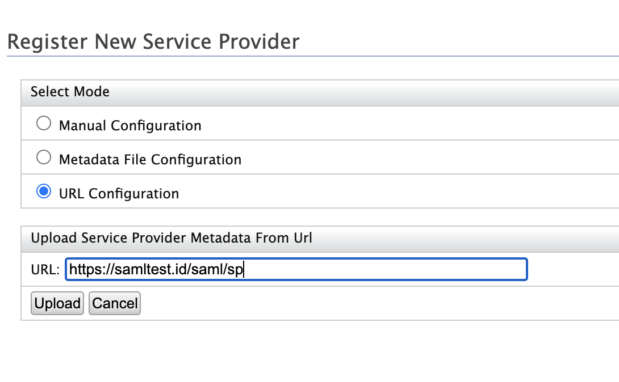The image size is (619, 382).
Task: Click the "URL:" field label
Action: 45,270
